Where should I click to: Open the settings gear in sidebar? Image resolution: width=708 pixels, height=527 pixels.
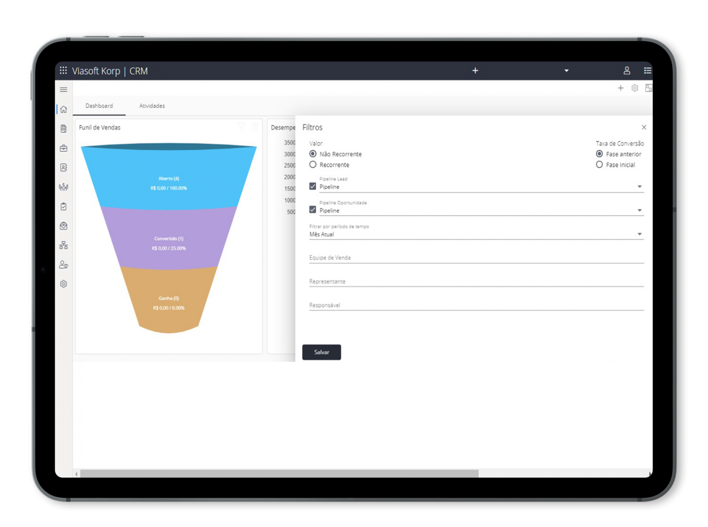coord(63,284)
